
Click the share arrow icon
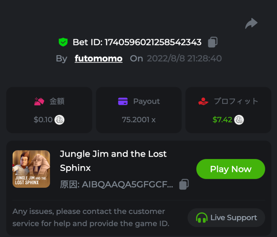[251, 24]
